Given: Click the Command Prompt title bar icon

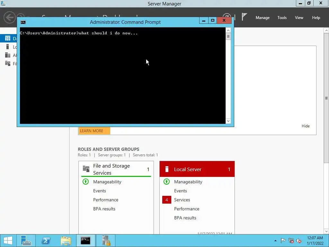Looking at the screenshot, I should point(23,22).
